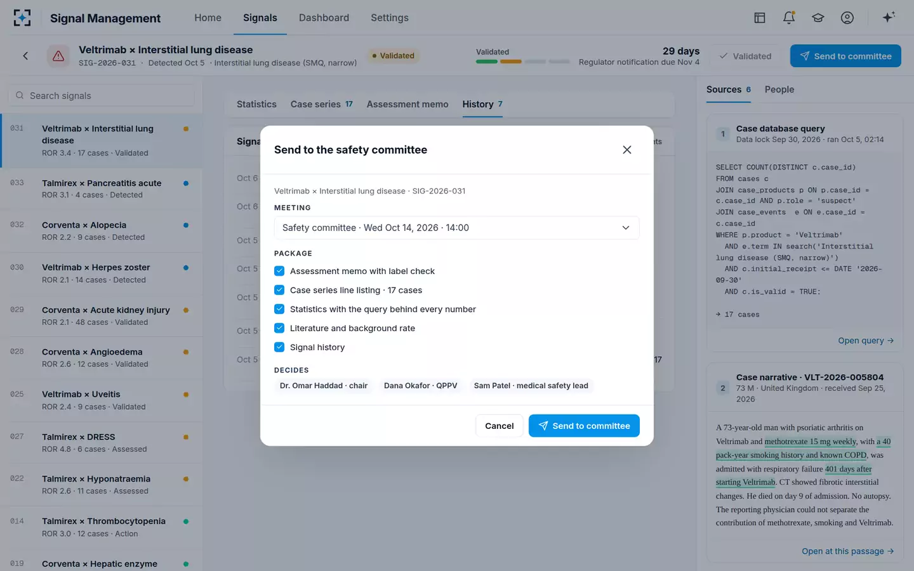Open the user profile icon

[x=847, y=18]
